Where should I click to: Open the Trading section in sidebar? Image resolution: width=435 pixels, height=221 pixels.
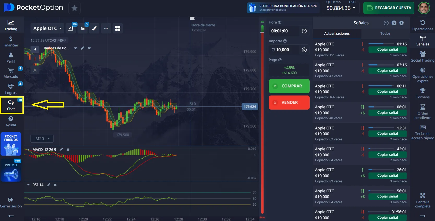click(11, 25)
